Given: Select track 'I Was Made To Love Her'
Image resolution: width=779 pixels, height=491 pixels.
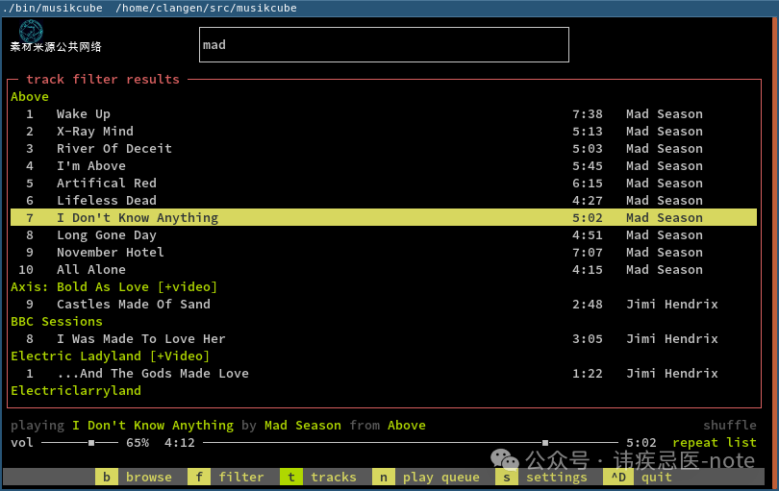Looking at the screenshot, I should pos(384,339).
